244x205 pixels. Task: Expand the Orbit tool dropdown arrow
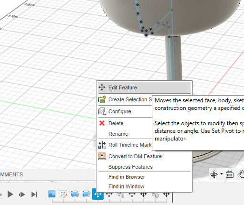tap(222, 174)
